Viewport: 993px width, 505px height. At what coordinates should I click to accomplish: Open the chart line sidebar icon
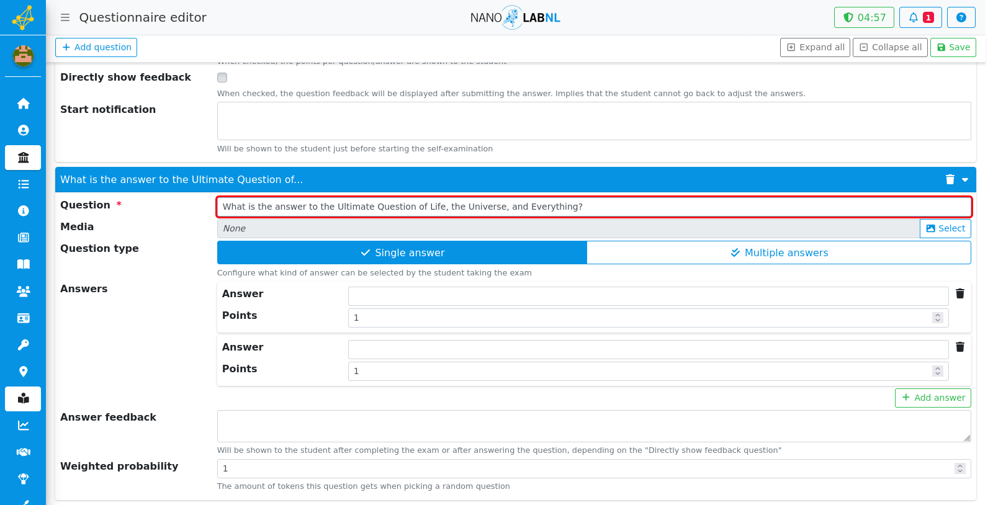pyautogui.click(x=24, y=426)
